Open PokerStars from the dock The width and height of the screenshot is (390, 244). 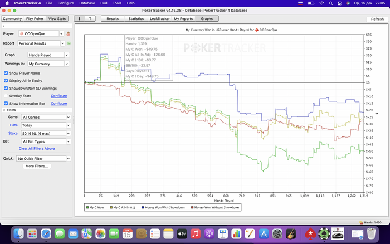pyautogui.click(x=310, y=234)
